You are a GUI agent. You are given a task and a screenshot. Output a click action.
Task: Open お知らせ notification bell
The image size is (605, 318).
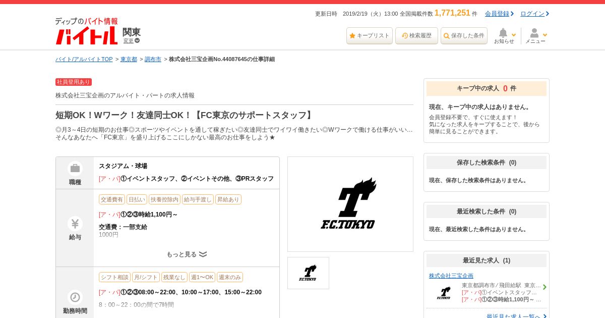[x=504, y=36]
